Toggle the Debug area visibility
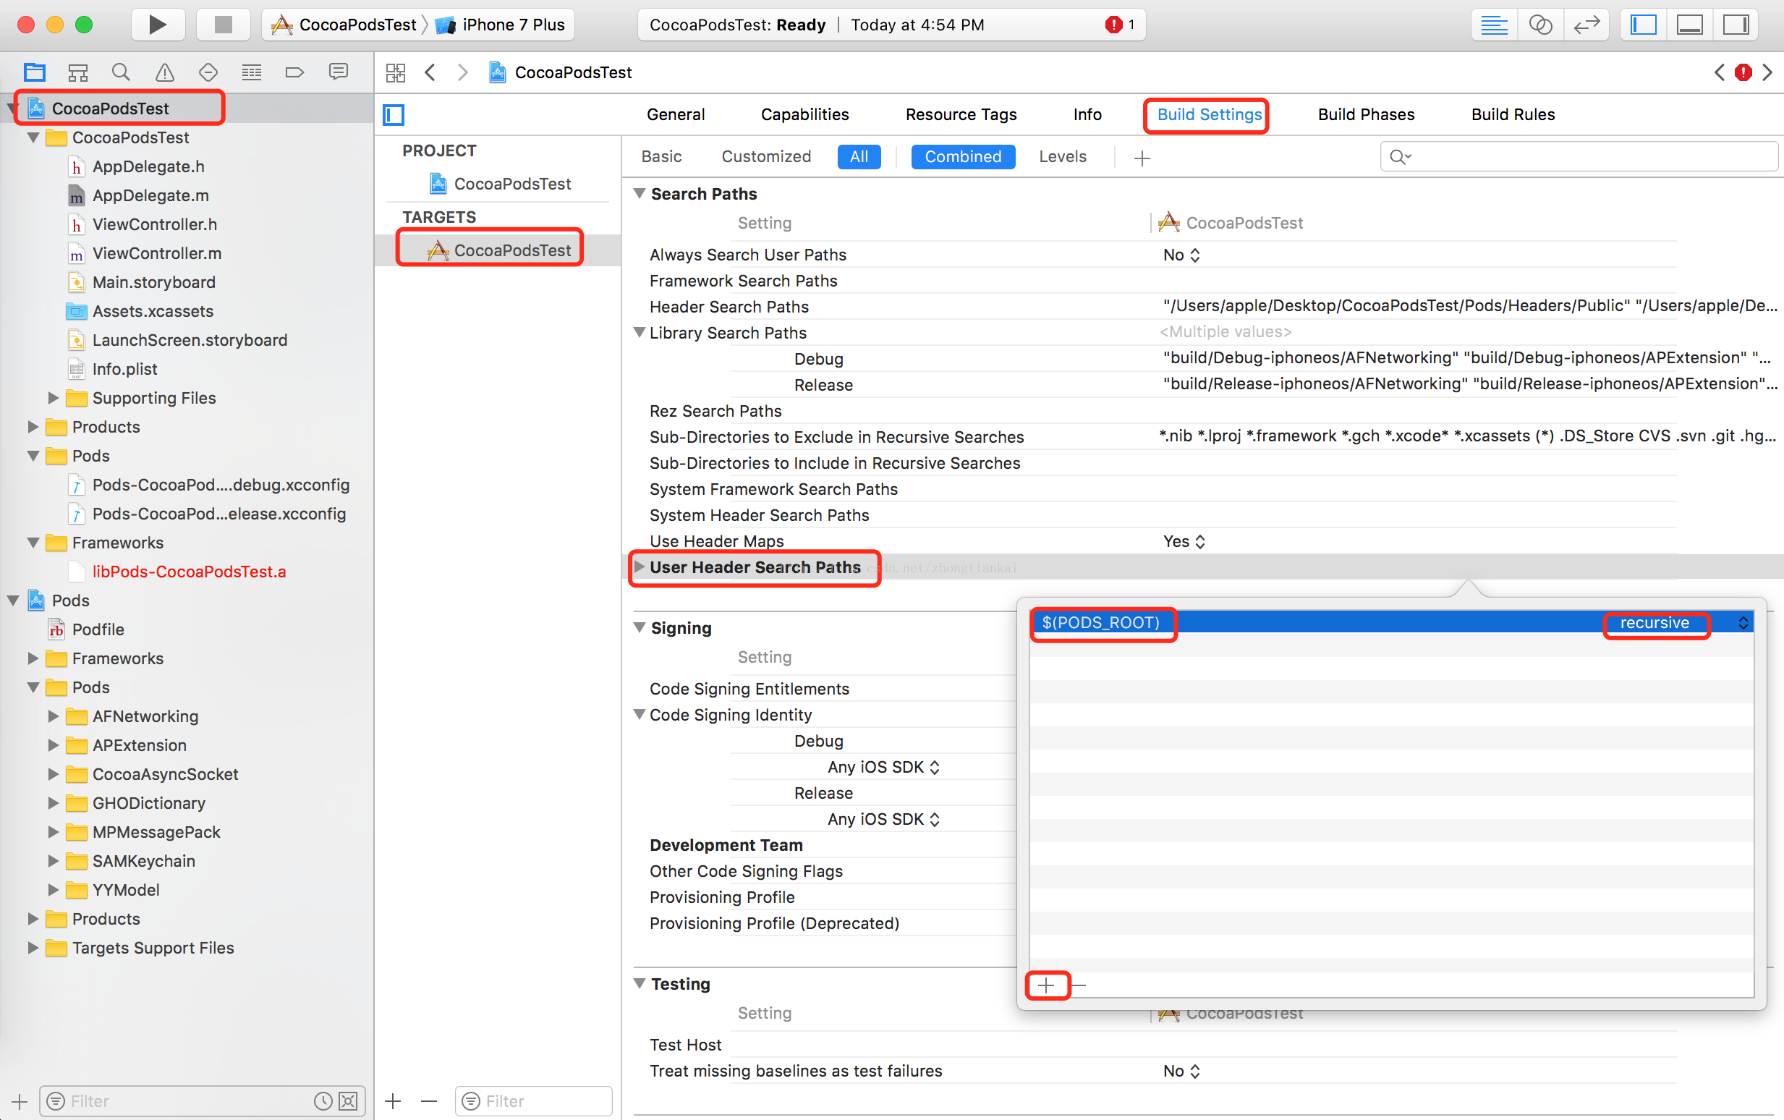 [x=1690, y=25]
